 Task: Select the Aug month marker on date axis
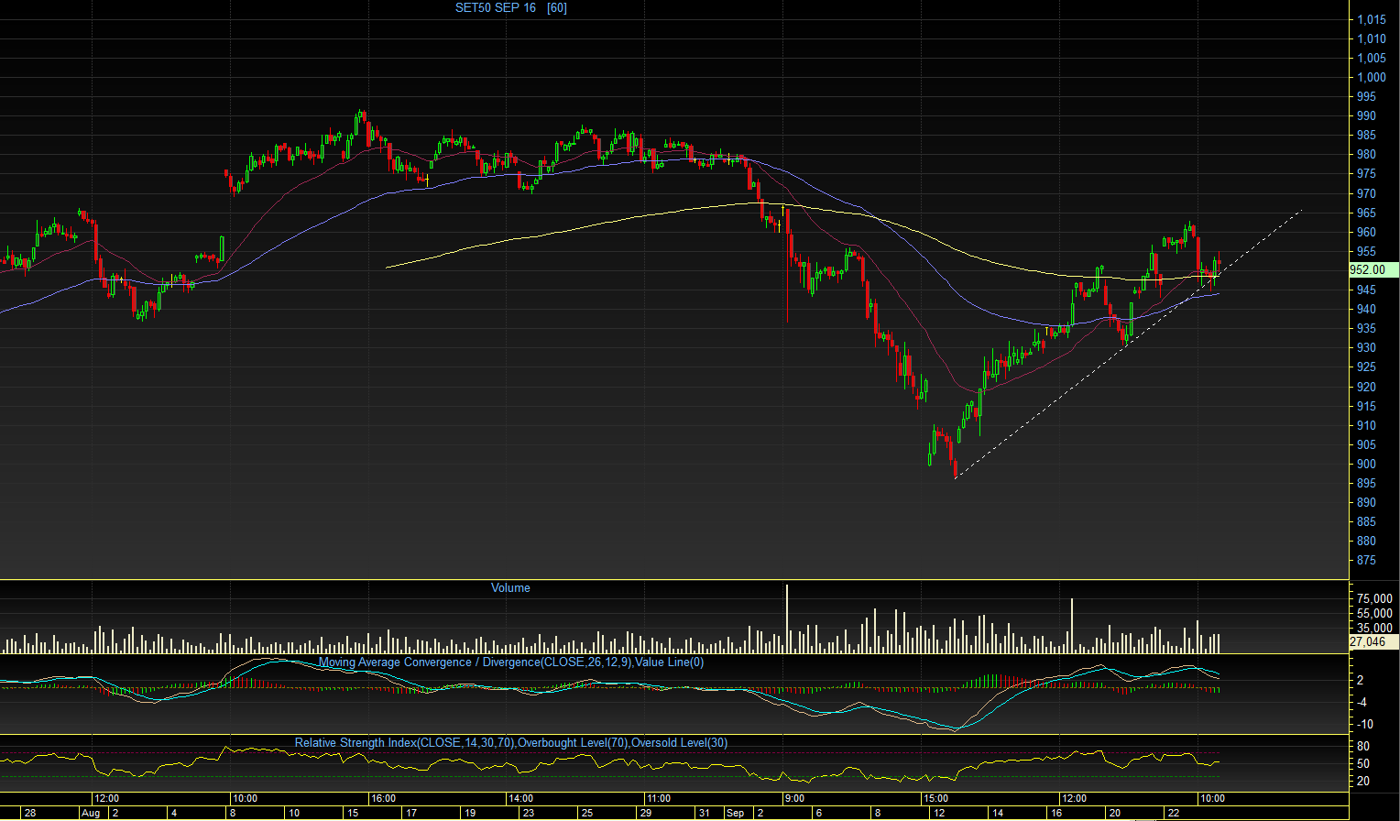tap(91, 813)
